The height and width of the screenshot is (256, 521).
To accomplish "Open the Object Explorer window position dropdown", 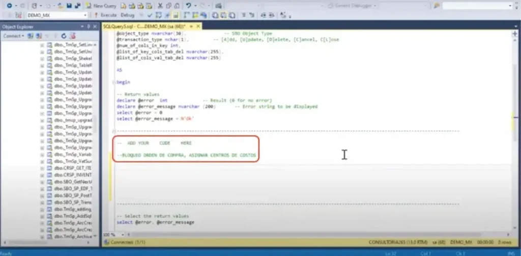I will point(82,26).
